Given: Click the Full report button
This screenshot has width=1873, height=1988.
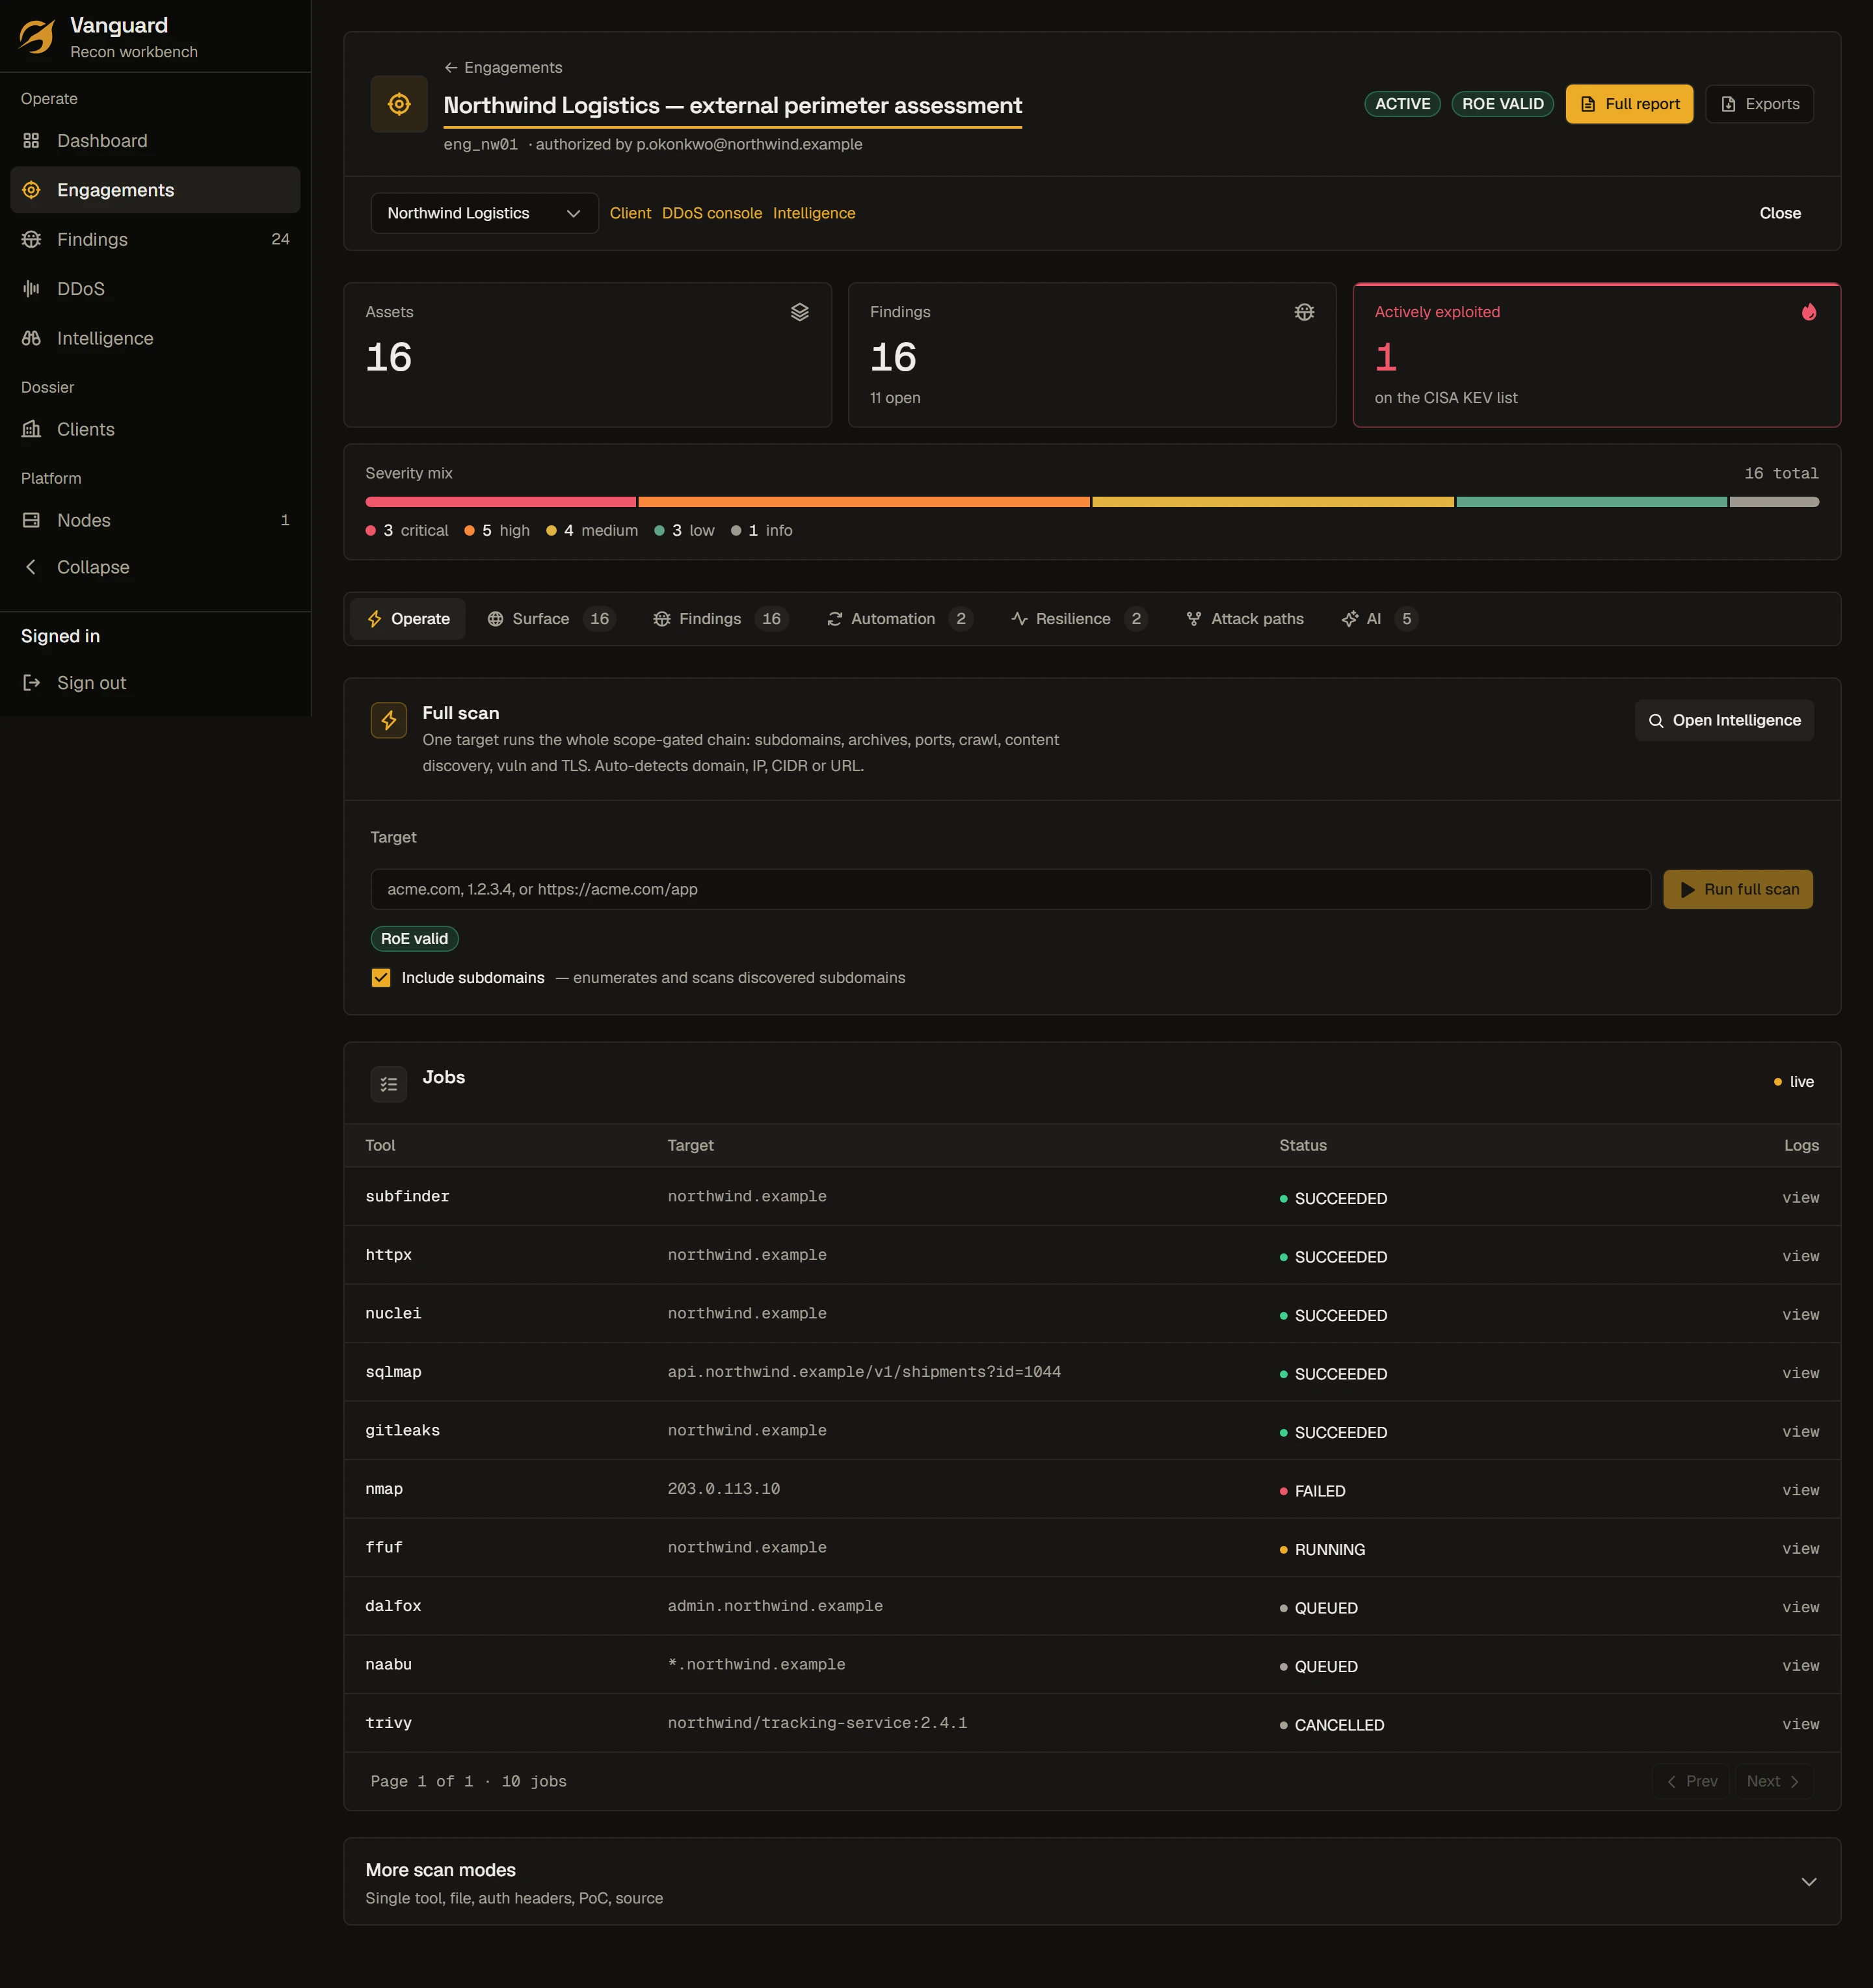Looking at the screenshot, I should pyautogui.click(x=1629, y=104).
